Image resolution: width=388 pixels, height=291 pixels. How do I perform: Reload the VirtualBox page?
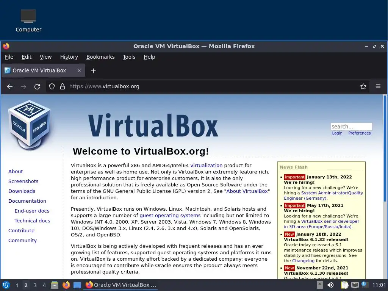click(x=37, y=87)
